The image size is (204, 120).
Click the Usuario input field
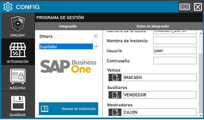point(175,51)
